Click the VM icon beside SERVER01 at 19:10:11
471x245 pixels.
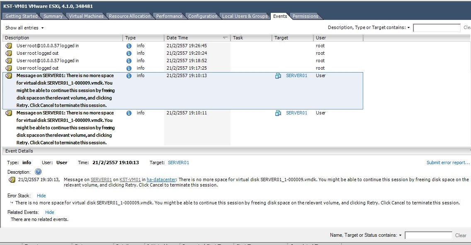point(278,113)
